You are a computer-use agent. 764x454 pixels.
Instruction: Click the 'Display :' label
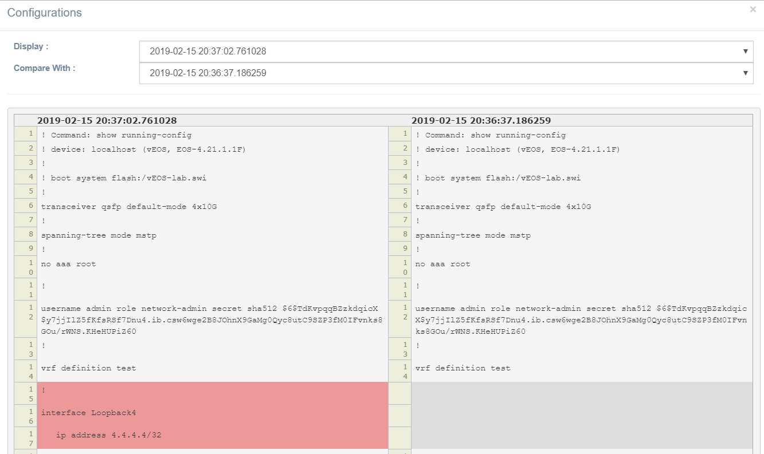31,46
